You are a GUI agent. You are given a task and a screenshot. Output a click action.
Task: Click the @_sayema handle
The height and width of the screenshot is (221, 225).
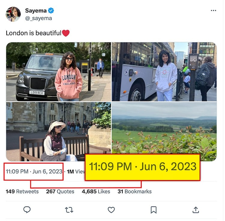[x=38, y=18]
